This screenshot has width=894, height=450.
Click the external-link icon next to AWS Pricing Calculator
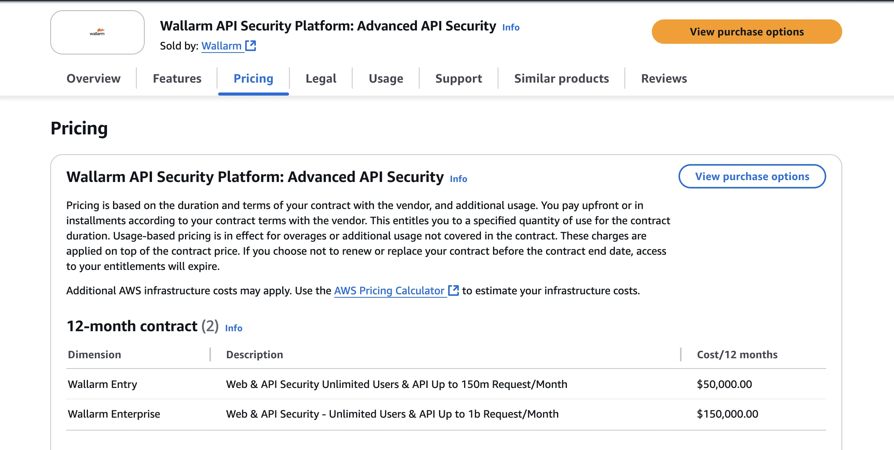[453, 290]
